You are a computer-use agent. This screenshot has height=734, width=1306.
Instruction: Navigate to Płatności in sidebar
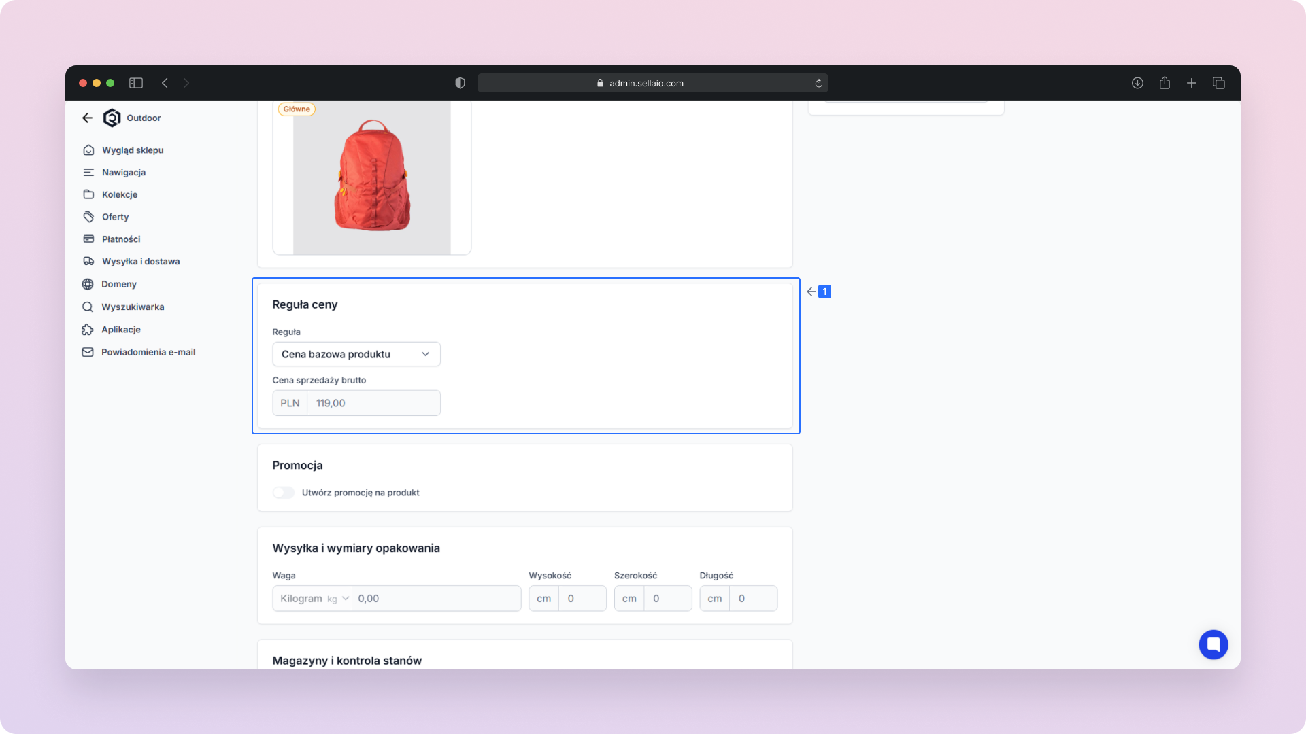(120, 239)
